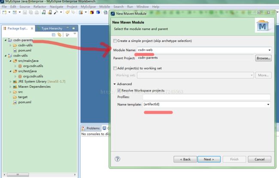This screenshot has height=178, width=279.
Task: Open the Module Name dropdown arrow
Action: (x=270, y=50)
